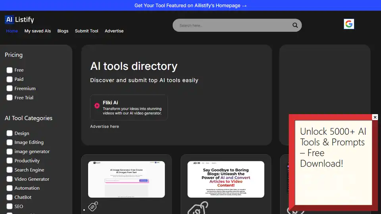Image resolution: width=381 pixels, height=214 pixels.
Task: Close the Unlock 5000+ AI Tools popup
Action: click(375, 117)
